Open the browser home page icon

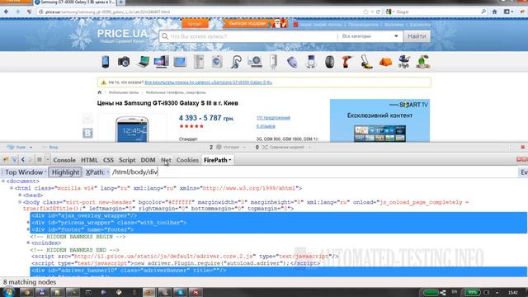pos(495,12)
